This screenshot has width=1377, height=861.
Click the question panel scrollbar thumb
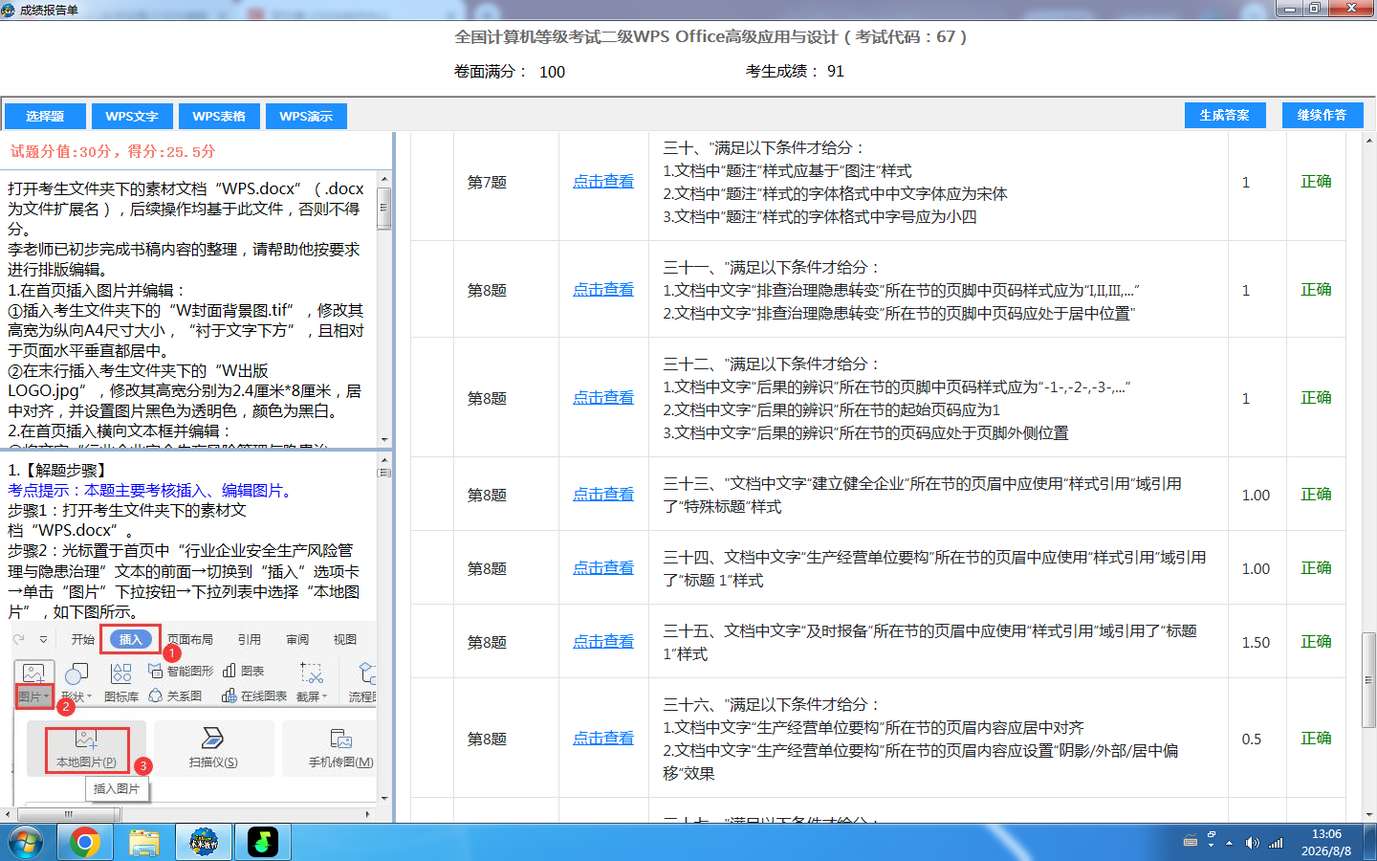(x=384, y=209)
